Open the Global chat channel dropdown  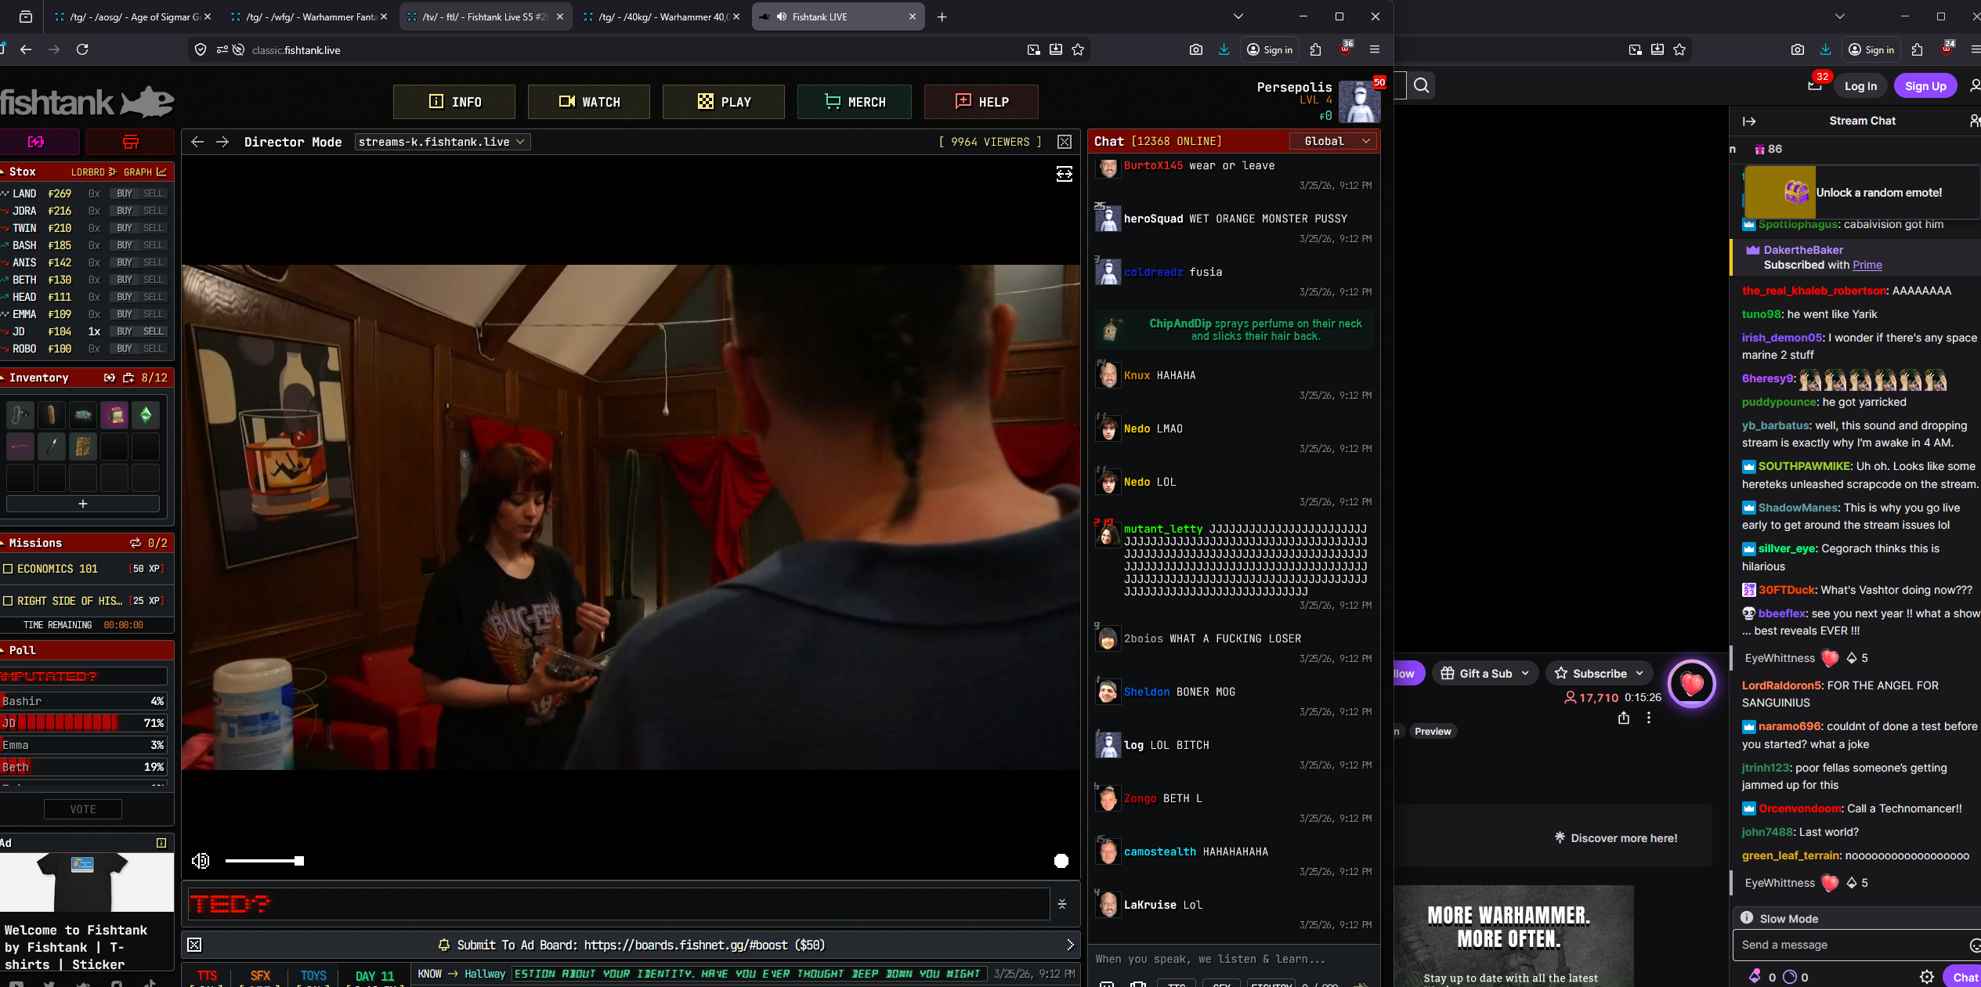[1333, 141]
